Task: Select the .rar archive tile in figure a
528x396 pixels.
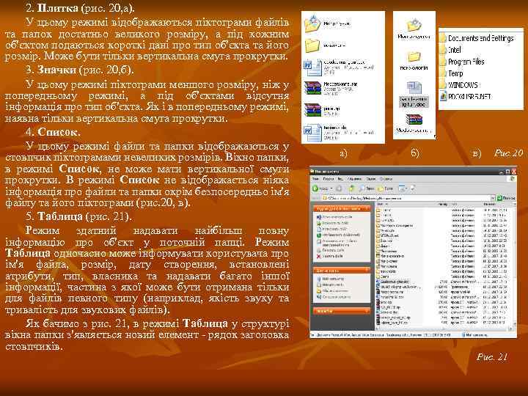Action: [x=330, y=87]
